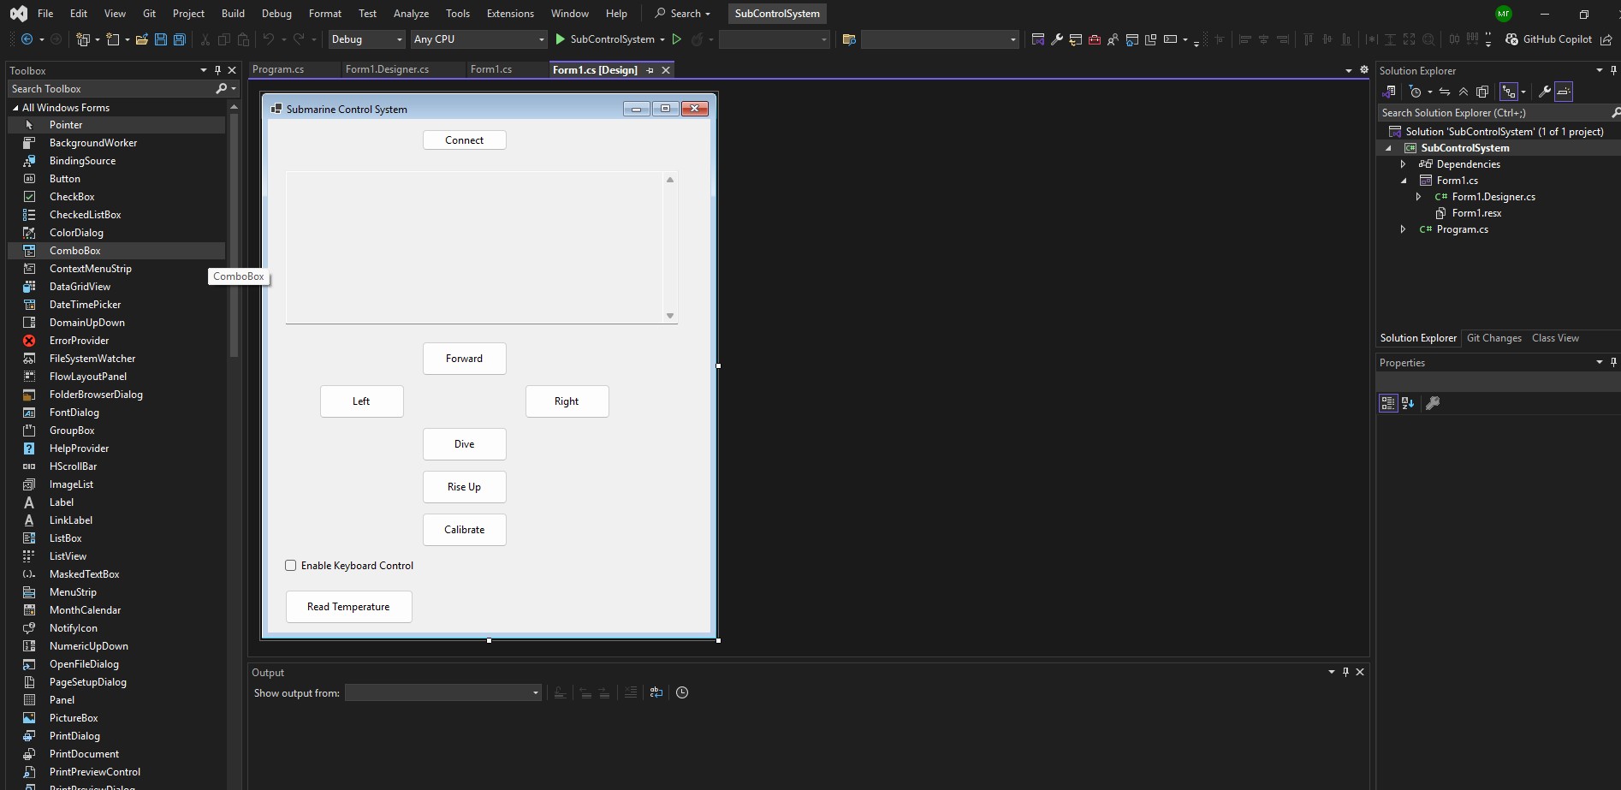This screenshot has width=1621, height=790.
Task: Click the Pending Changes Filter clock icon
Action: coord(1416,92)
